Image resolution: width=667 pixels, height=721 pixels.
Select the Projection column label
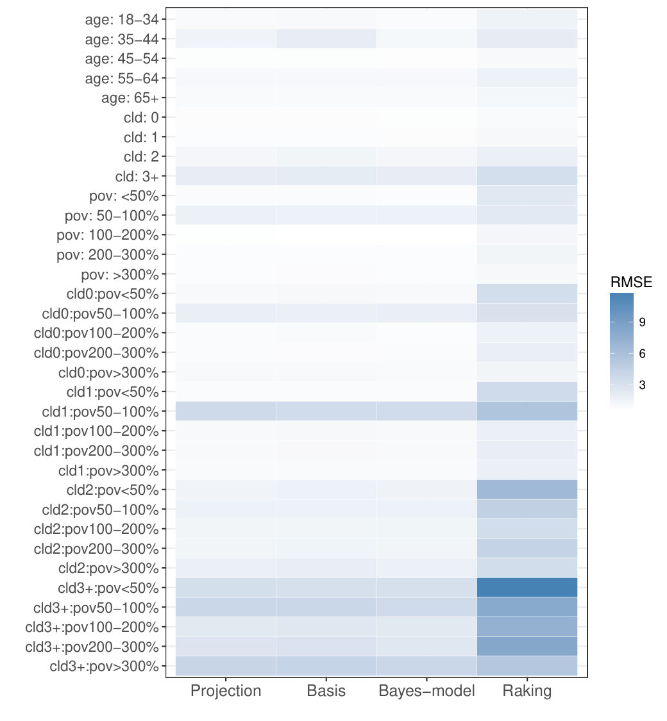226,691
